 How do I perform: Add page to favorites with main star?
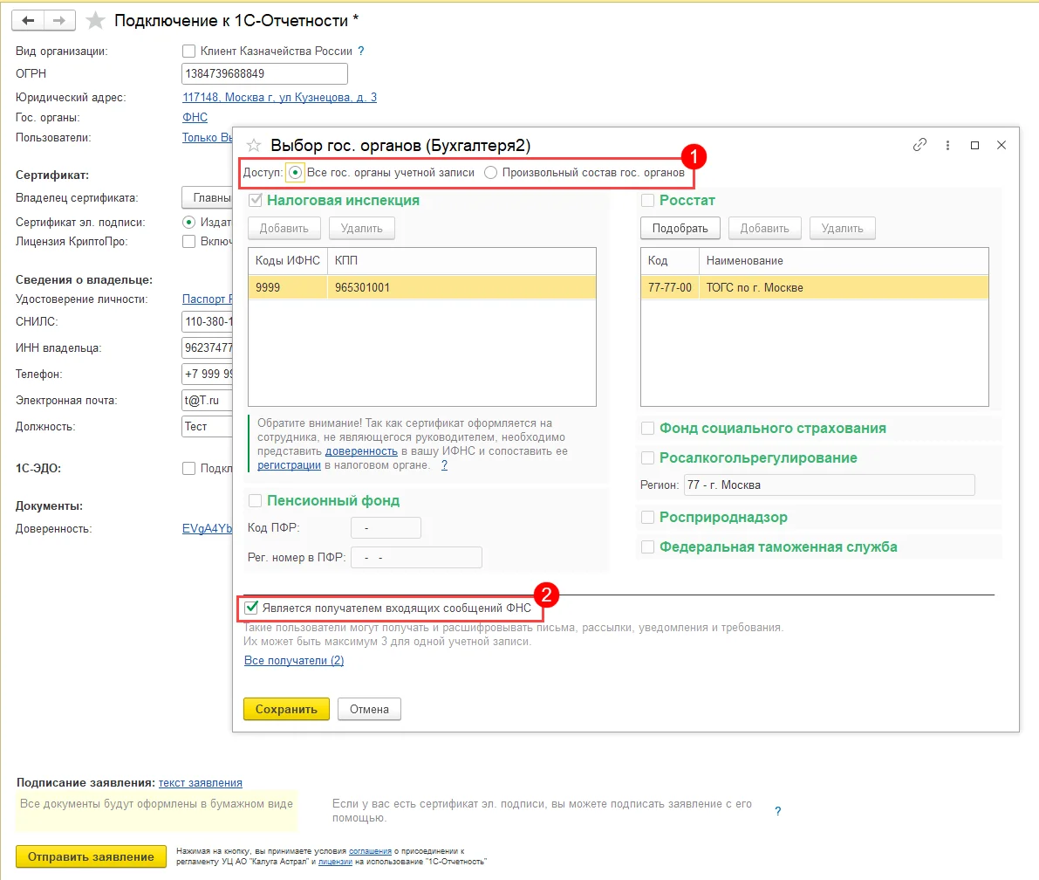coord(96,21)
